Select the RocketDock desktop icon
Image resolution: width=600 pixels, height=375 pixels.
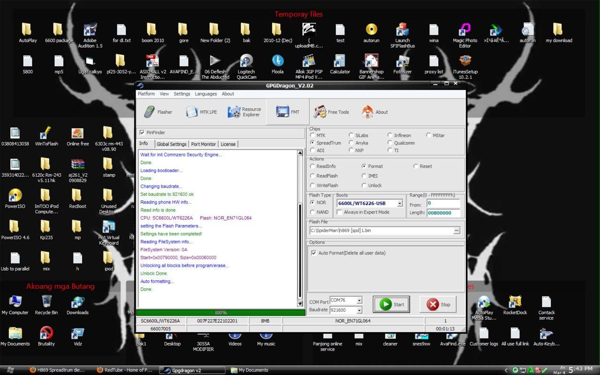click(x=515, y=305)
